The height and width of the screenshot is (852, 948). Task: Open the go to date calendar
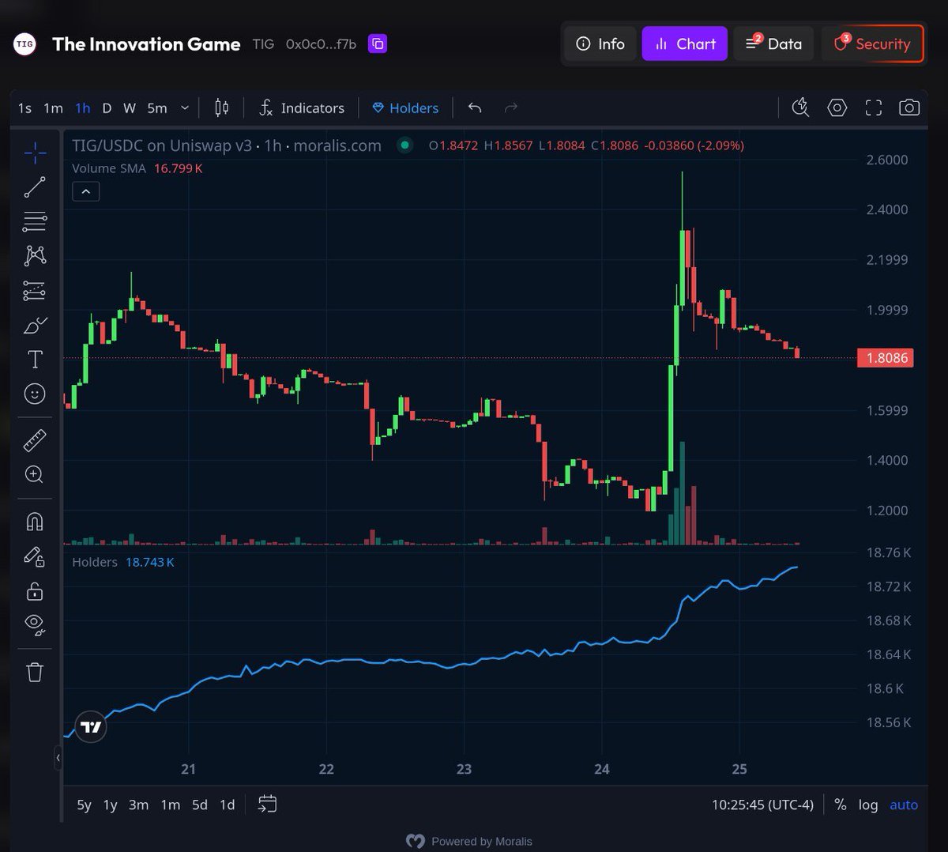point(268,805)
